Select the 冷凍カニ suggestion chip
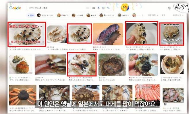The width and height of the screenshot is (189, 114). 124,15
